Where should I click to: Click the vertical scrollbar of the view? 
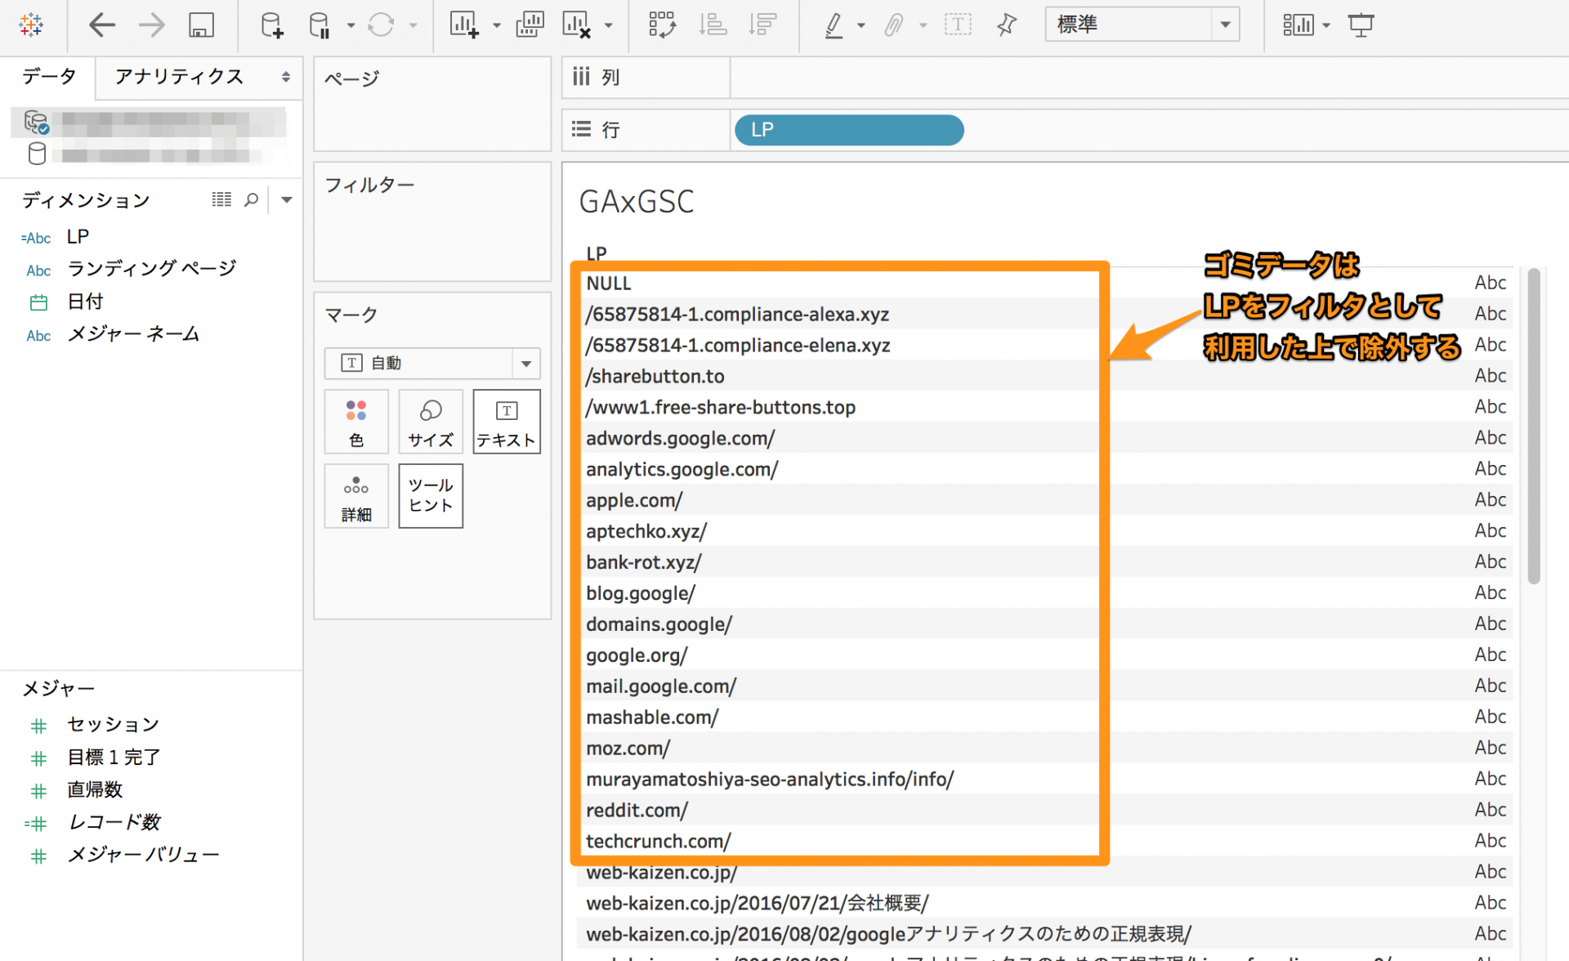(1534, 425)
